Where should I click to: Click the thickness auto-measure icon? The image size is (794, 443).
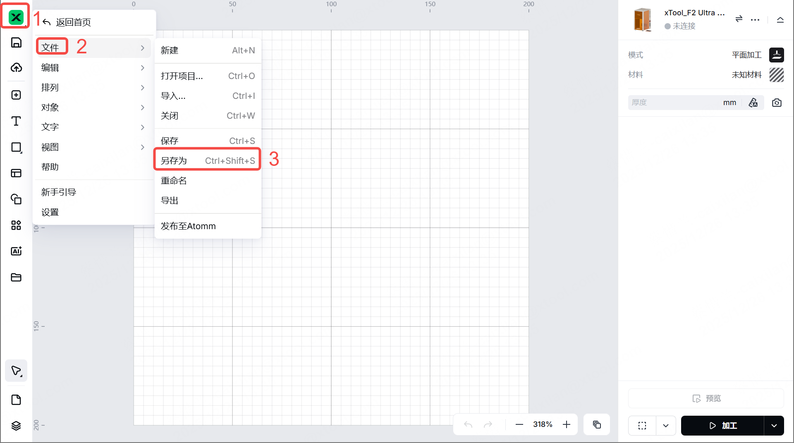tap(753, 103)
